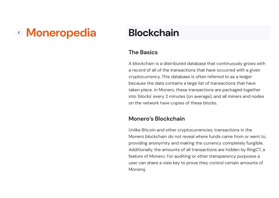Click the Blockchain page heading
279x198 pixels.
pyautogui.click(x=154, y=33)
